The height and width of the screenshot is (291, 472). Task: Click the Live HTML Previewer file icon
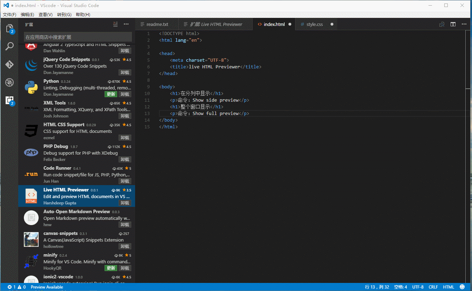click(x=31, y=196)
